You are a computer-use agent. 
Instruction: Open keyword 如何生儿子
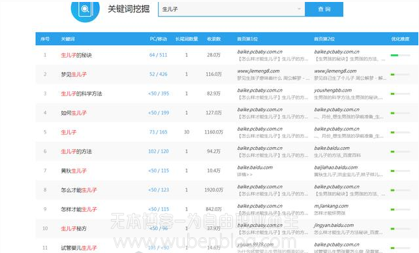(x=74, y=113)
